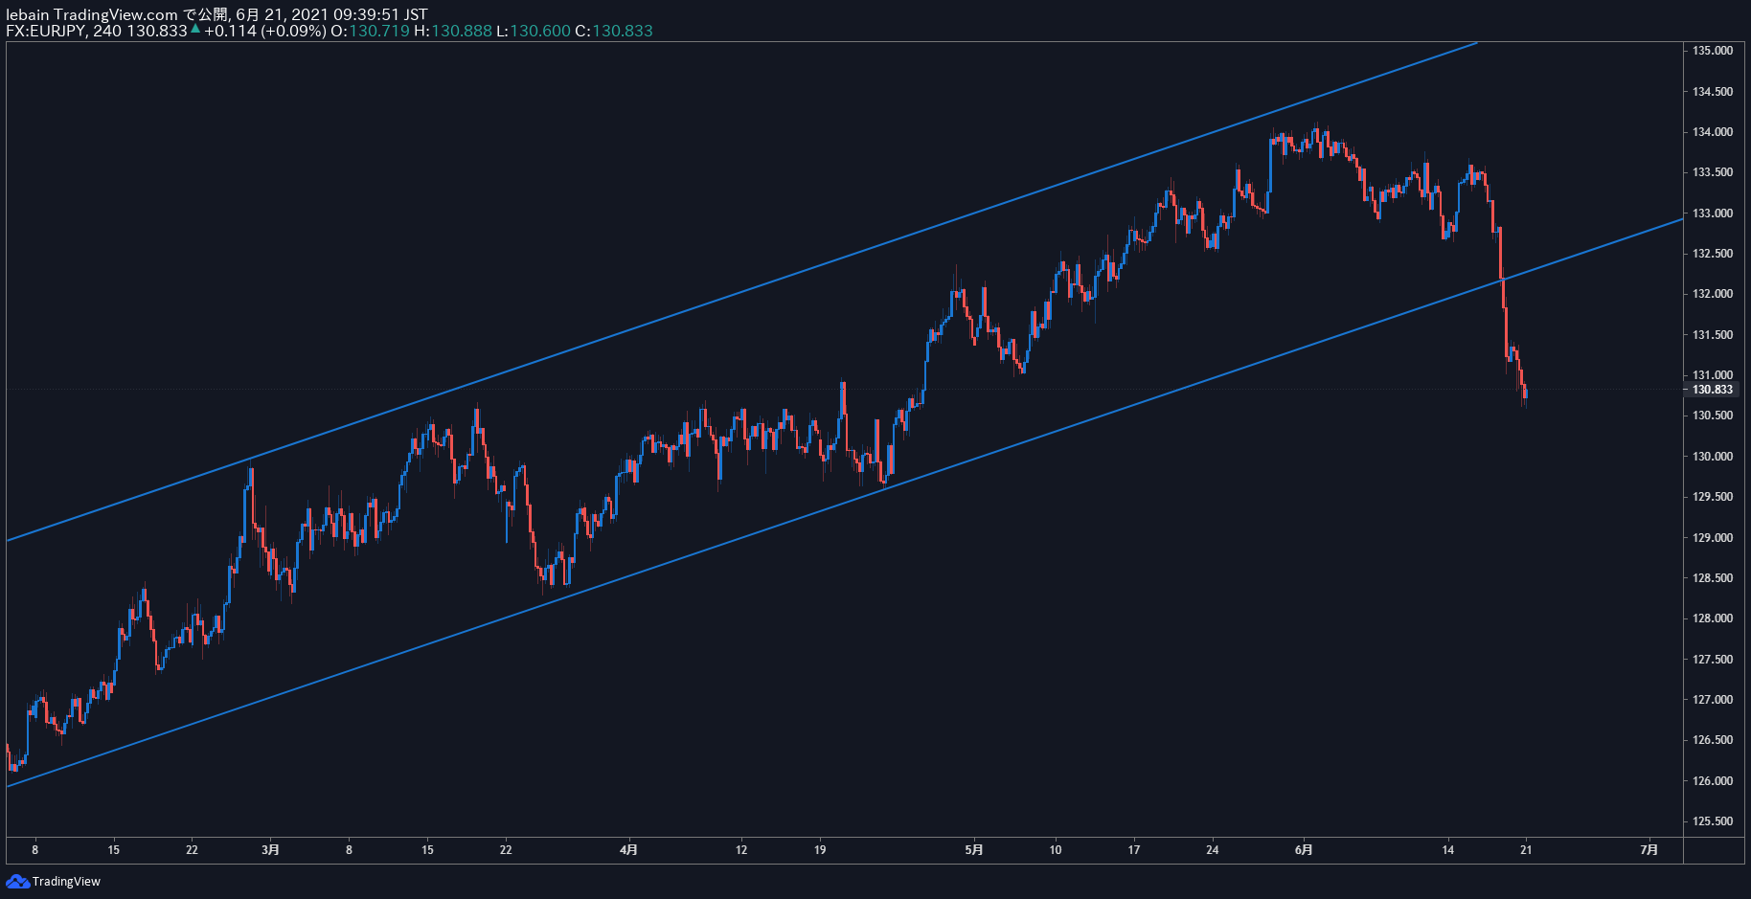Click the current price tag 130.833 on axis
Screen dimensions: 1751x899
pyautogui.click(x=1713, y=390)
